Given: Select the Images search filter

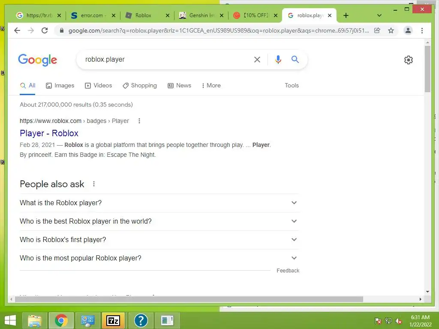Looking at the screenshot, I should coord(60,86).
